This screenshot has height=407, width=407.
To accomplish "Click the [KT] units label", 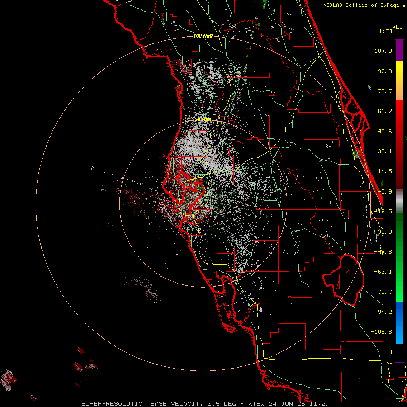I will click(x=386, y=31).
